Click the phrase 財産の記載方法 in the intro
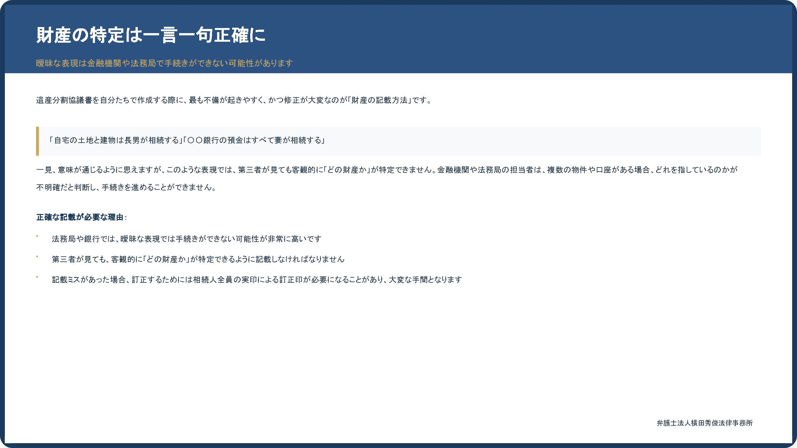 [379, 100]
